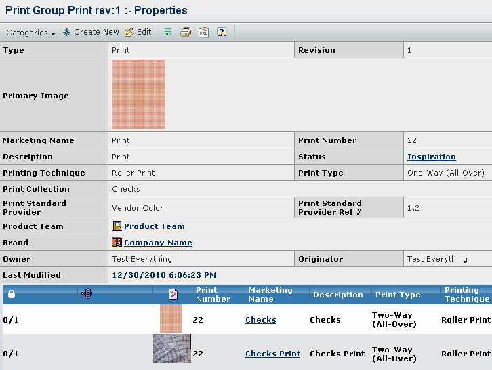Click the Checks Print description cell
The height and width of the screenshot is (370, 492).
[337, 354]
